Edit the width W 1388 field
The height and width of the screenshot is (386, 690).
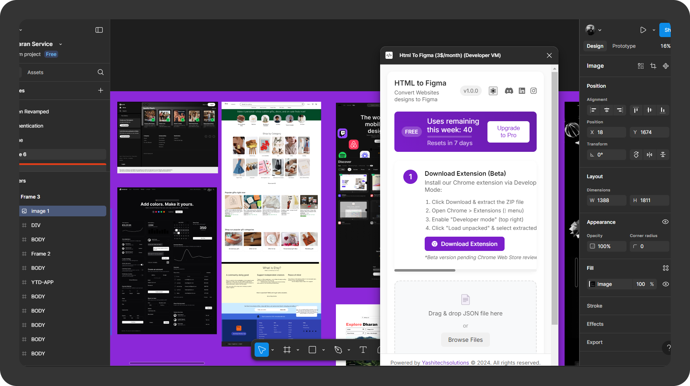[x=607, y=200]
